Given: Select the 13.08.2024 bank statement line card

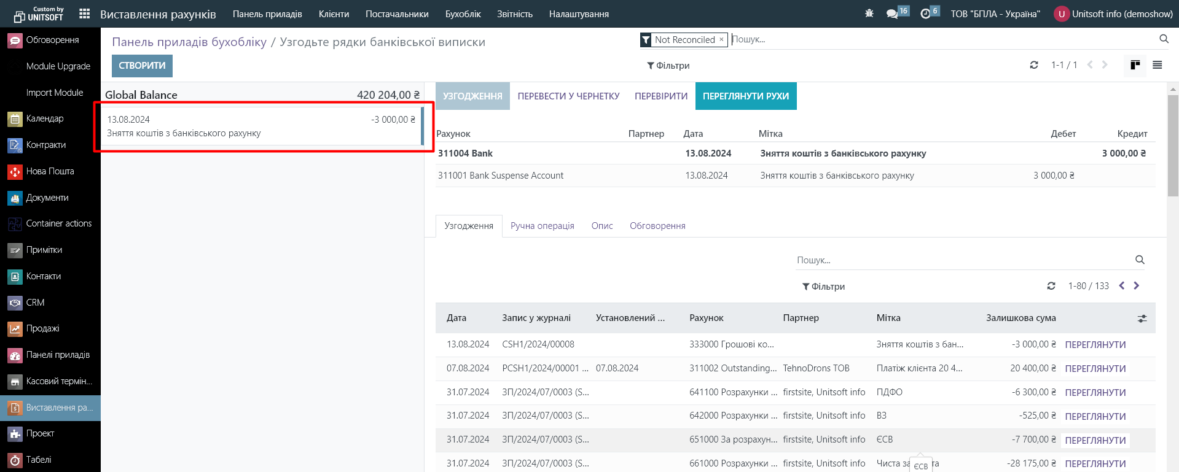Looking at the screenshot, I should tap(261, 126).
